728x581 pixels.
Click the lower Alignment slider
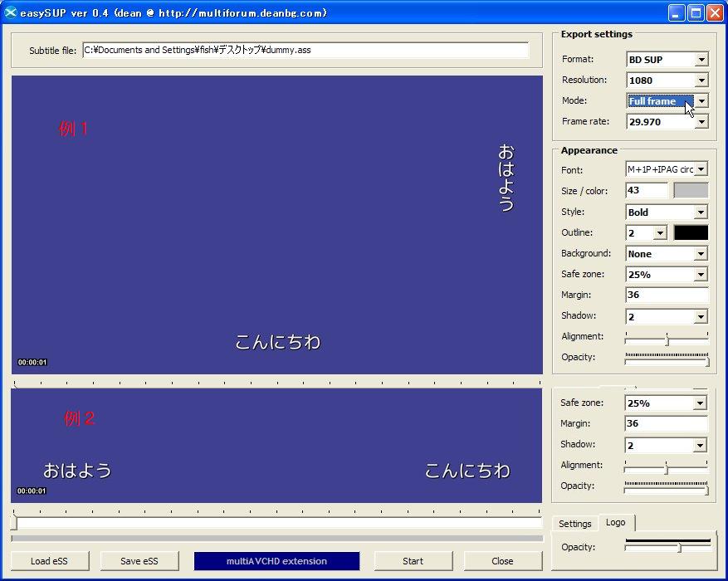(x=666, y=466)
